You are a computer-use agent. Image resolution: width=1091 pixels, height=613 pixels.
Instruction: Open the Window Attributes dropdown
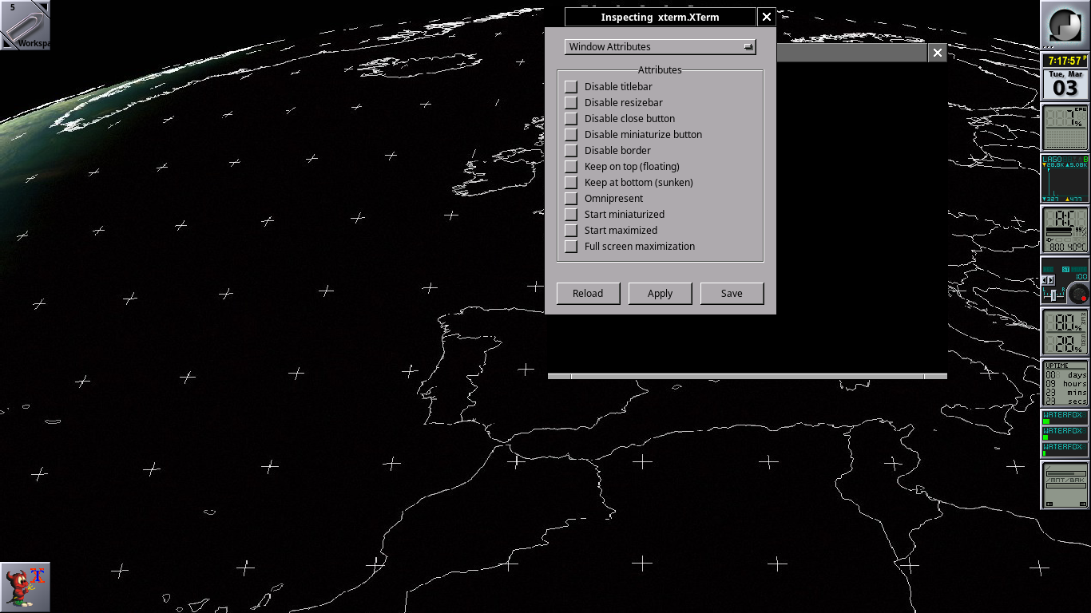660,46
